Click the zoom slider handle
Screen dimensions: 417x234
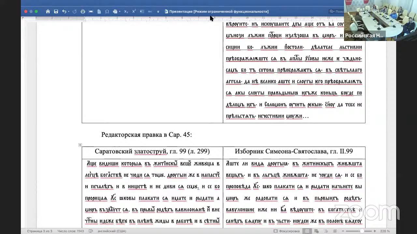click(362, 231)
